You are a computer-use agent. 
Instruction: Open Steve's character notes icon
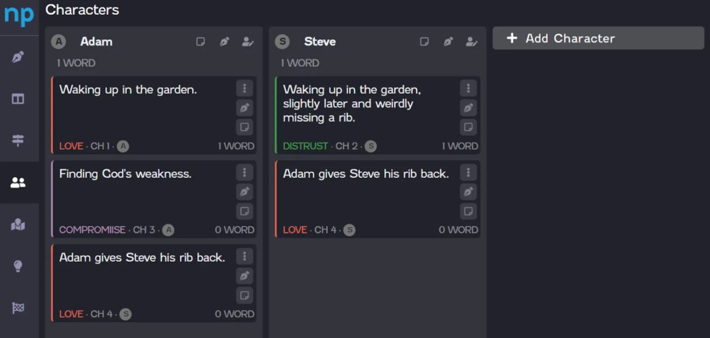click(x=424, y=42)
